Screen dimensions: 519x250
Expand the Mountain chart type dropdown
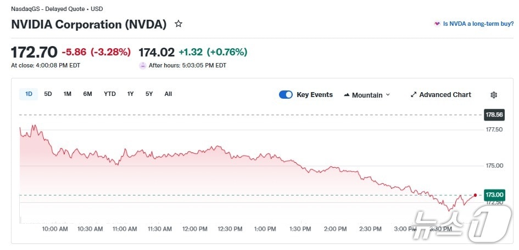click(x=388, y=95)
